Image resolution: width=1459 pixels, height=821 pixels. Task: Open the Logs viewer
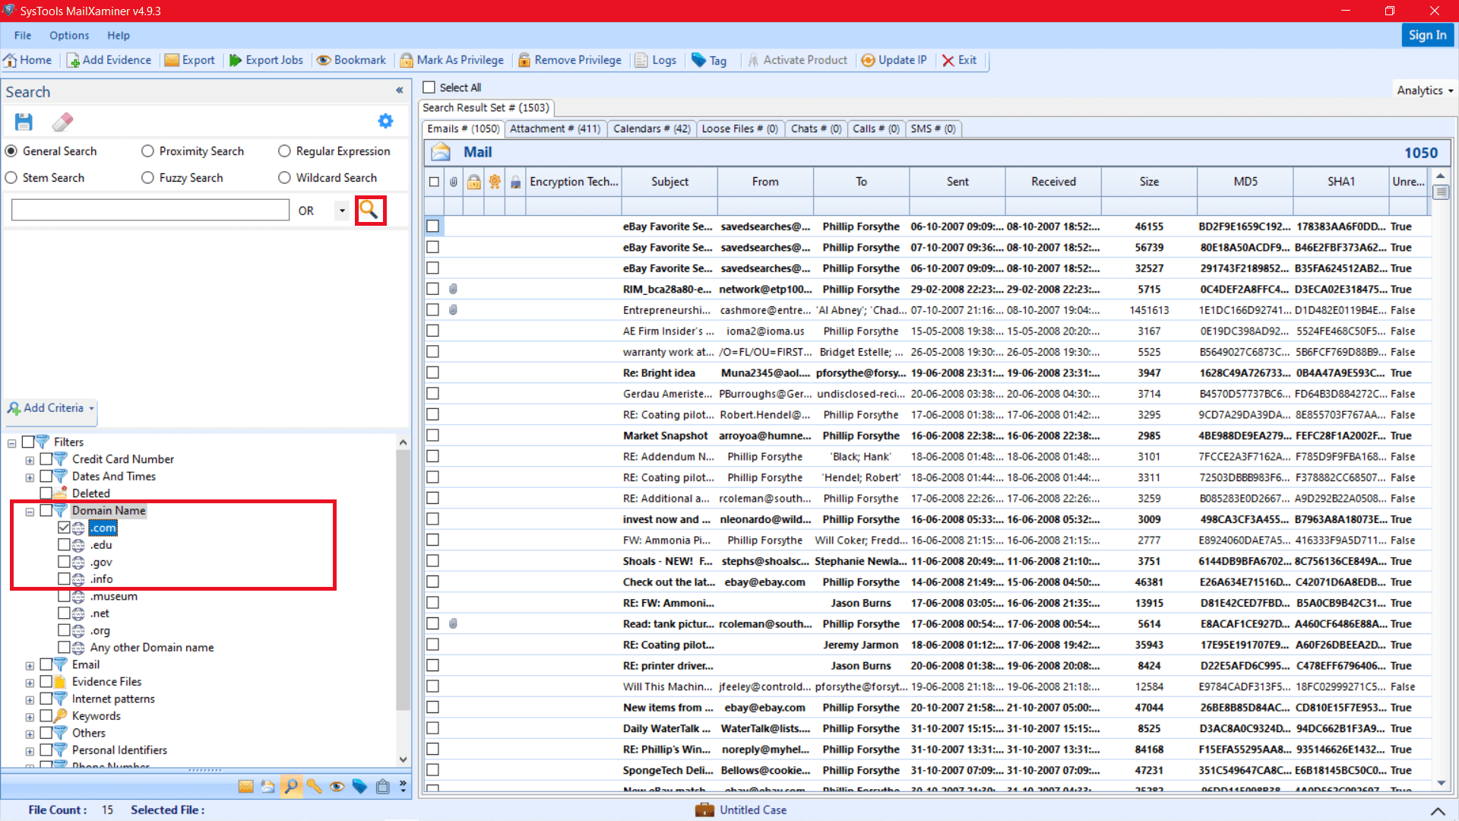pyautogui.click(x=655, y=60)
